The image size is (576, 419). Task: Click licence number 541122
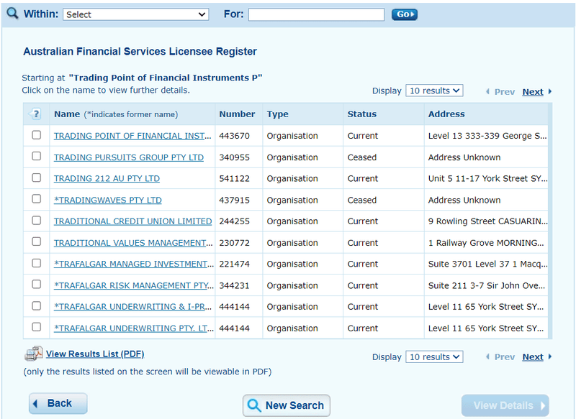coord(235,178)
